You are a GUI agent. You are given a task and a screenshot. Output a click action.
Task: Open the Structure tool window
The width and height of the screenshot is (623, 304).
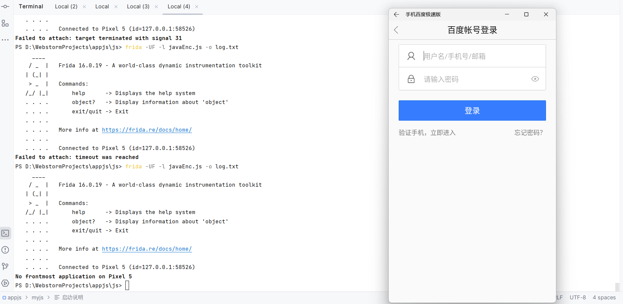[5, 23]
